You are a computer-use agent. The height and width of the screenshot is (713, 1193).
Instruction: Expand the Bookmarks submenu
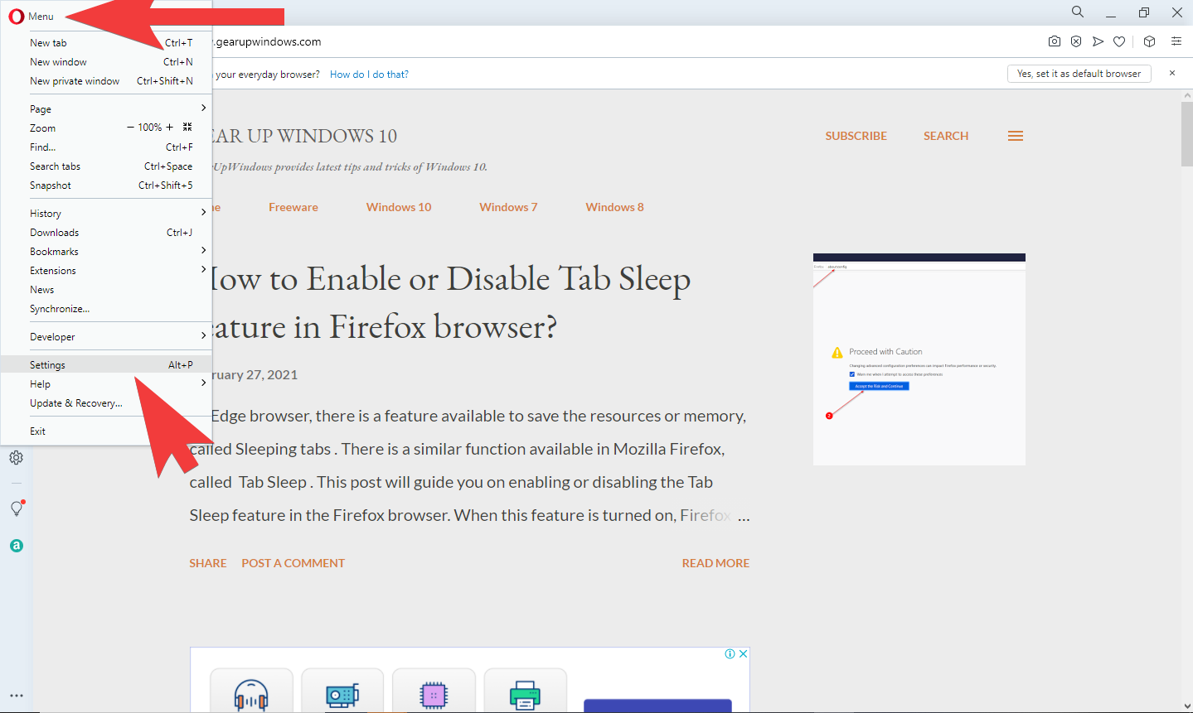106,251
